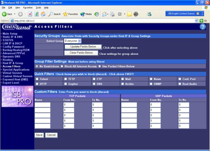Click the Windows flag logo
This screenshot has width=210, height=151.
(206, 7)
